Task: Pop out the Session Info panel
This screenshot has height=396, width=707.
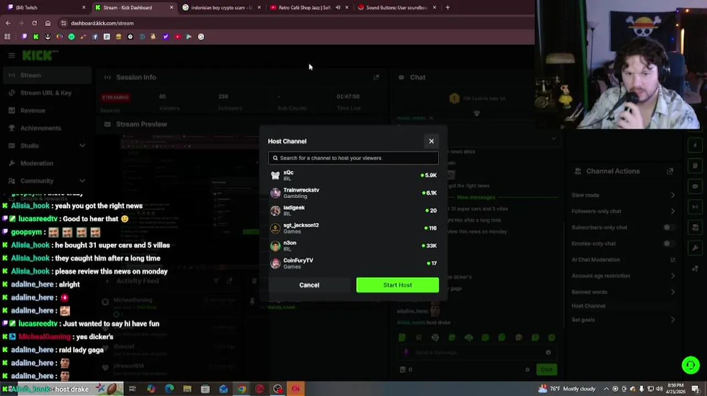Action: 376,78
